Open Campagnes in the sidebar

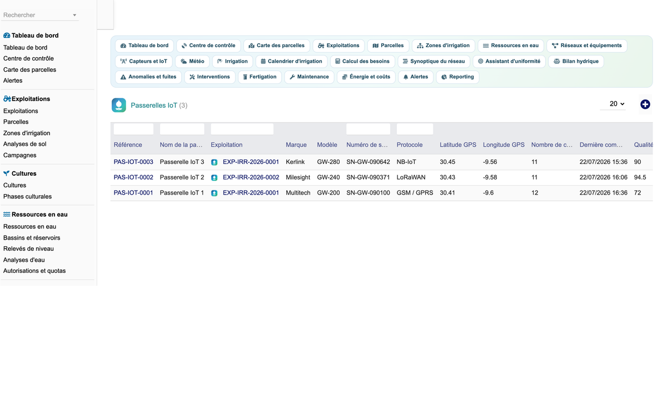pyautogui.click(x=20, y=155)
